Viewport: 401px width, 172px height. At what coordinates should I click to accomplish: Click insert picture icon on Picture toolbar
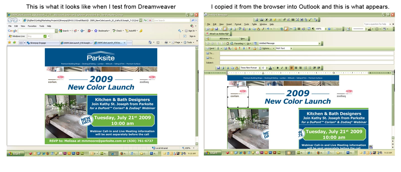[x=256, y=20]
